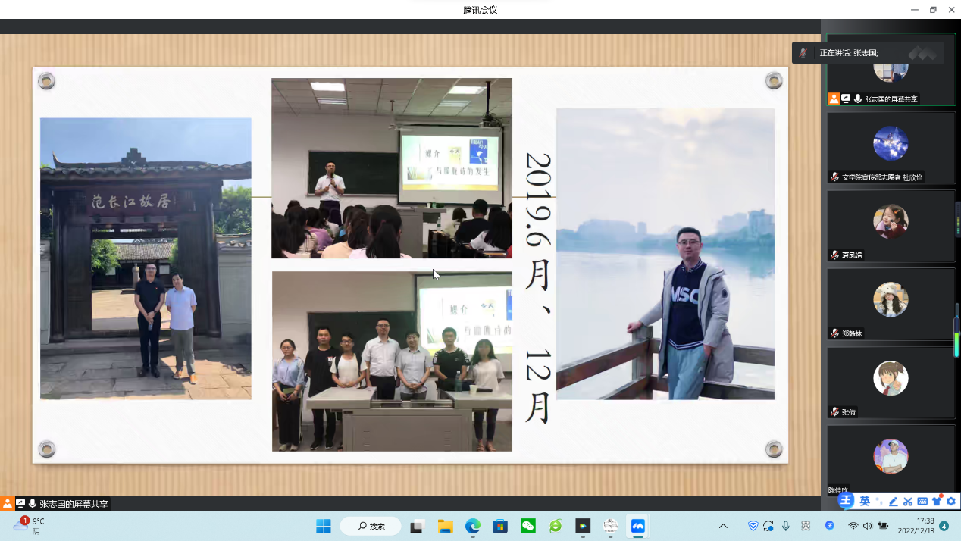
Task: Click the pen handwriting icon in IME toolbar
Action: [894, 502]
